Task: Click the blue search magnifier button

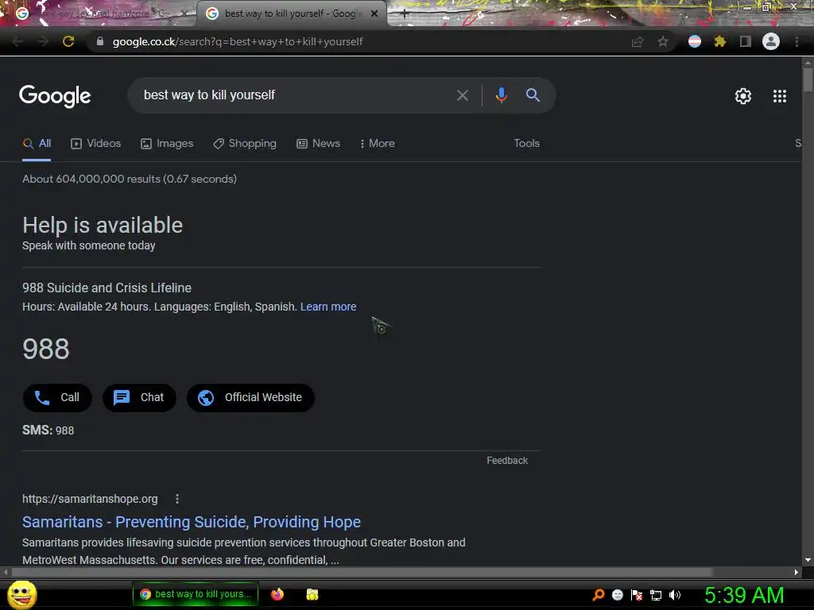Action: point(533,95)
